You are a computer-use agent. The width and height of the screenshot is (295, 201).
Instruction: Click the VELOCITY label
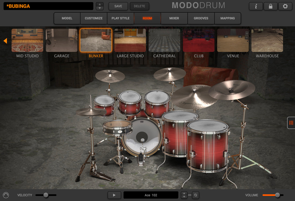point(25,195)
